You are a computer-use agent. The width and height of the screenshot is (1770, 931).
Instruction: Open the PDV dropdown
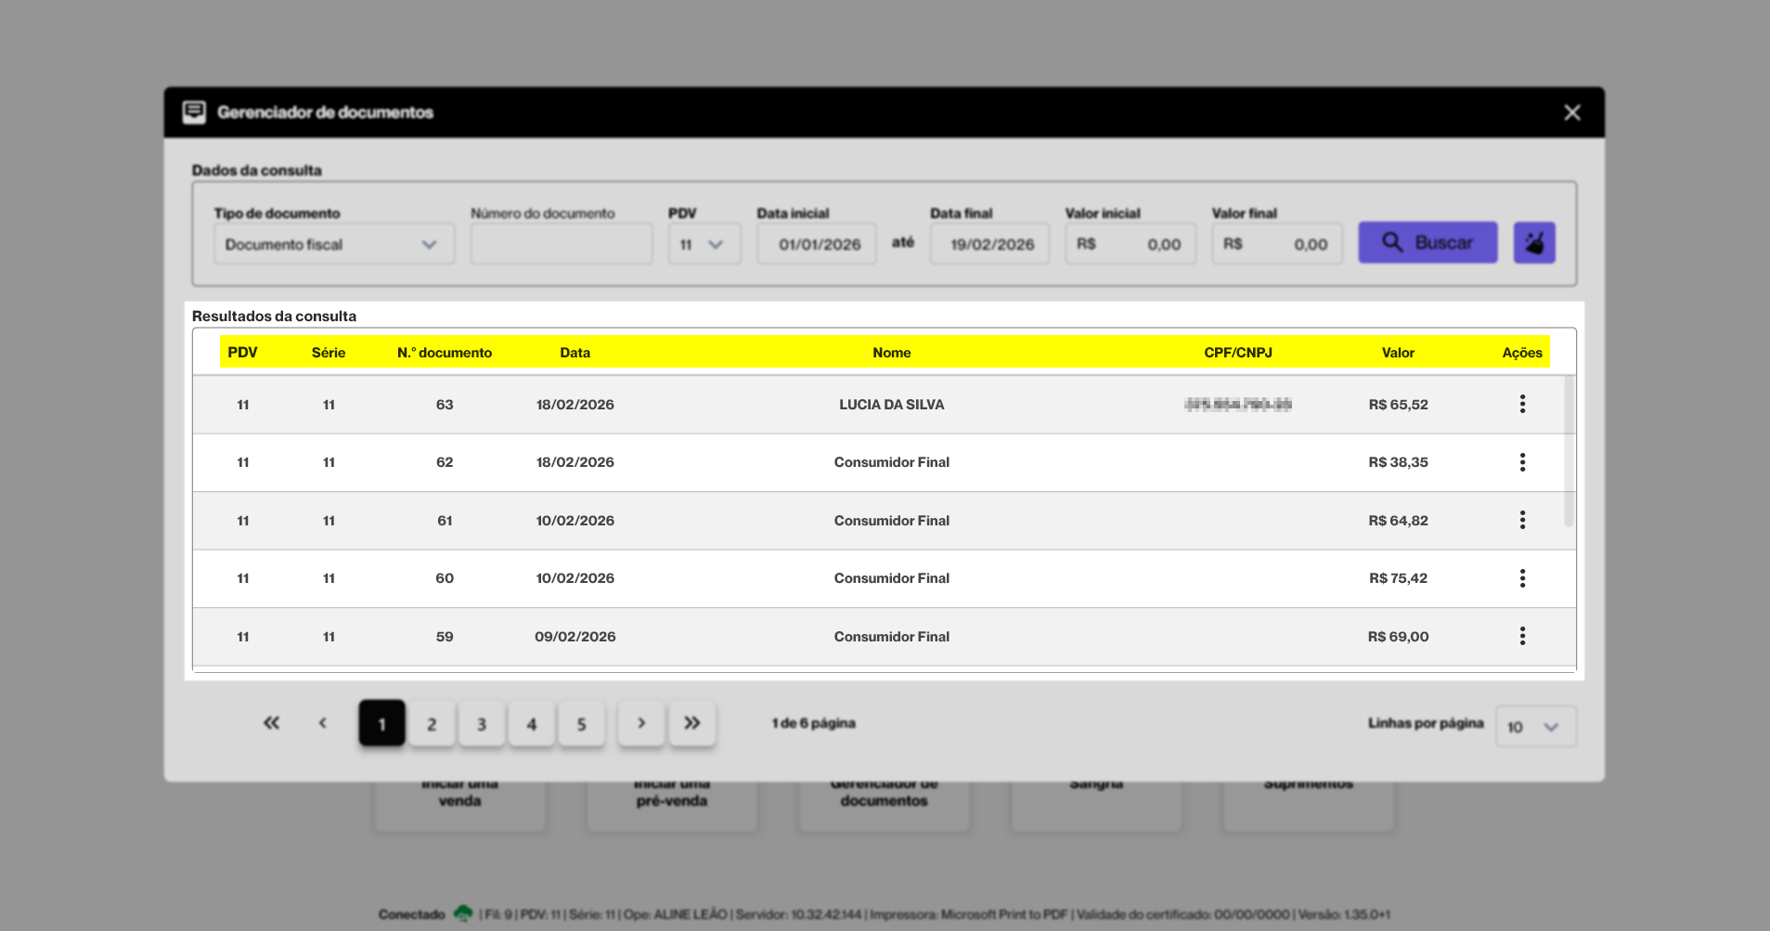[704, 244]
